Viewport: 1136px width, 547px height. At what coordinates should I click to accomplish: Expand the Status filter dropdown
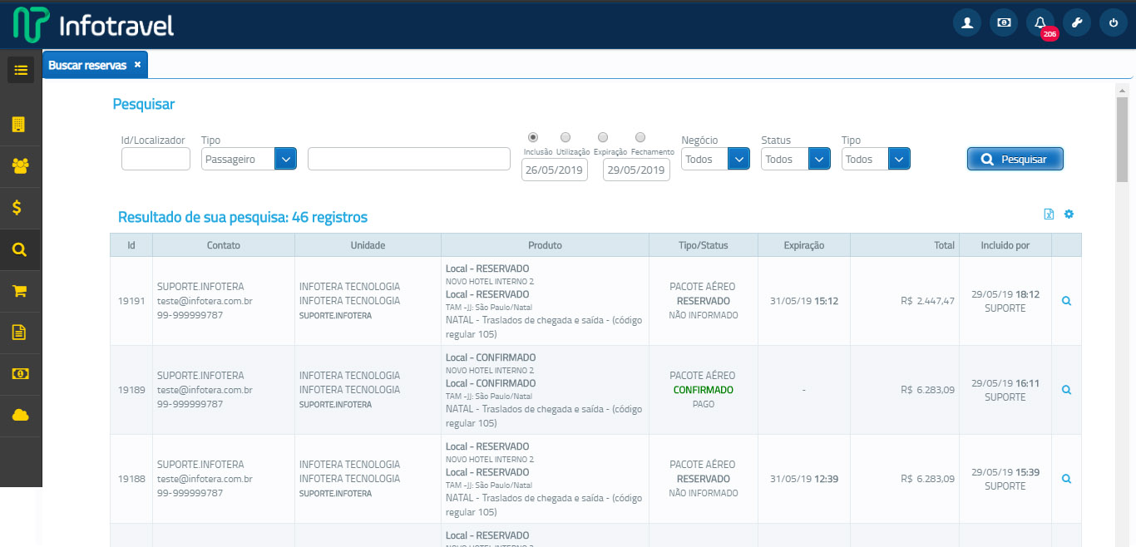(818, 159)
